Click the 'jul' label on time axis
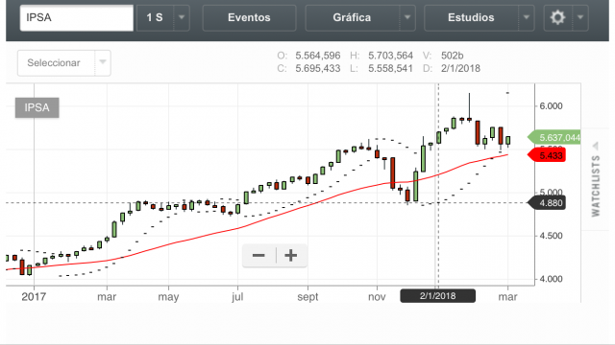The width and height of the screenshot is (615, 345). pyautogui.click(x=237, y=297)
